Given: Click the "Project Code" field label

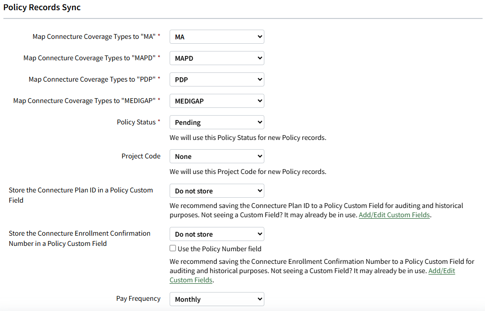Looking at the screenshot, I should (141, 156).
